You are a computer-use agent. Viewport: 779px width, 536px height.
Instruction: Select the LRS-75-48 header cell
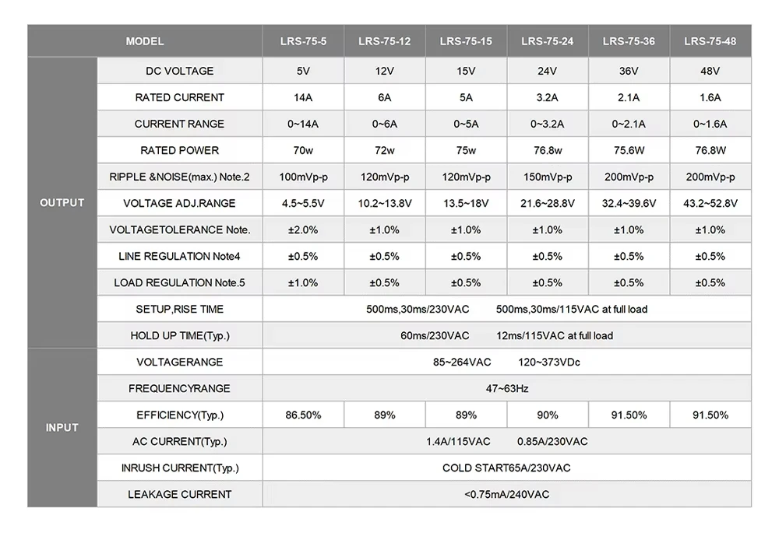click(x=710, y=41)
